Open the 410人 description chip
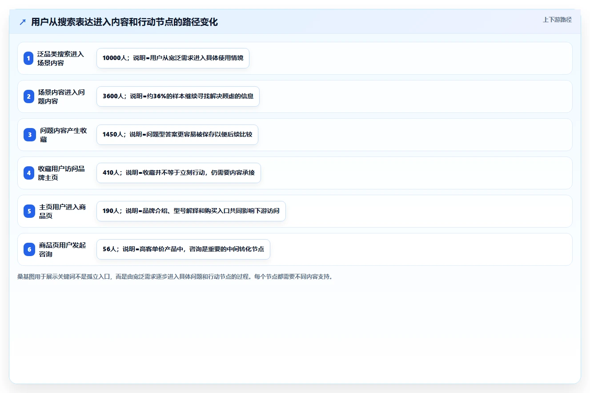This screenshot has width=590, height=393. pyautogui.click(x=179, y=173)
